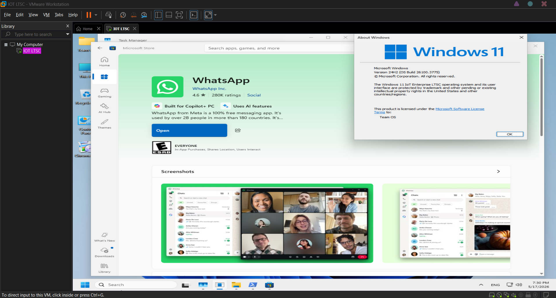The height and width of the screenshot is (298, 556).
Task: Click the Open button for WhatsApp
Action: coord(189,130)
